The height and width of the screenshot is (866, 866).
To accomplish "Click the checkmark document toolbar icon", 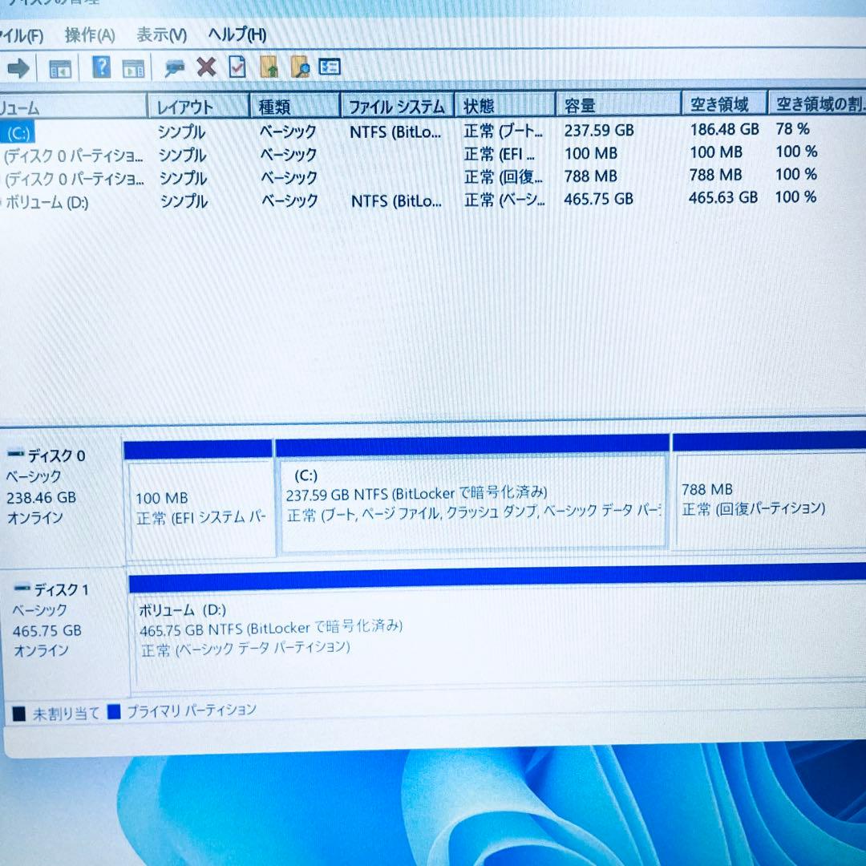I will (237, 68).
